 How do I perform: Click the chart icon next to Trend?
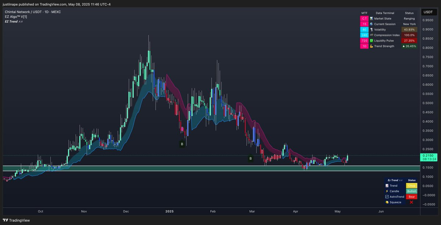[x=387, y=186]
